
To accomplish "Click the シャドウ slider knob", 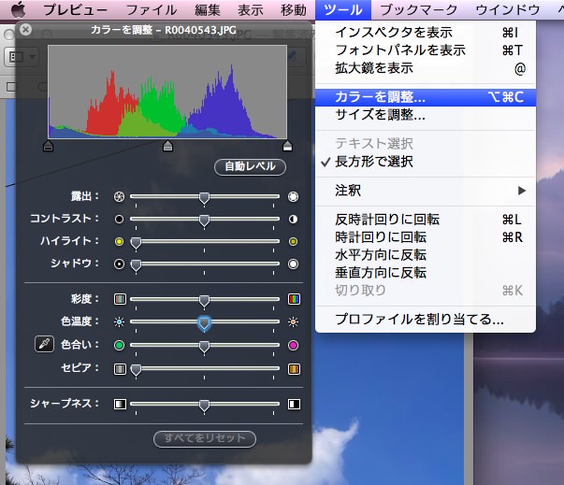I will (x=136, y=265).
